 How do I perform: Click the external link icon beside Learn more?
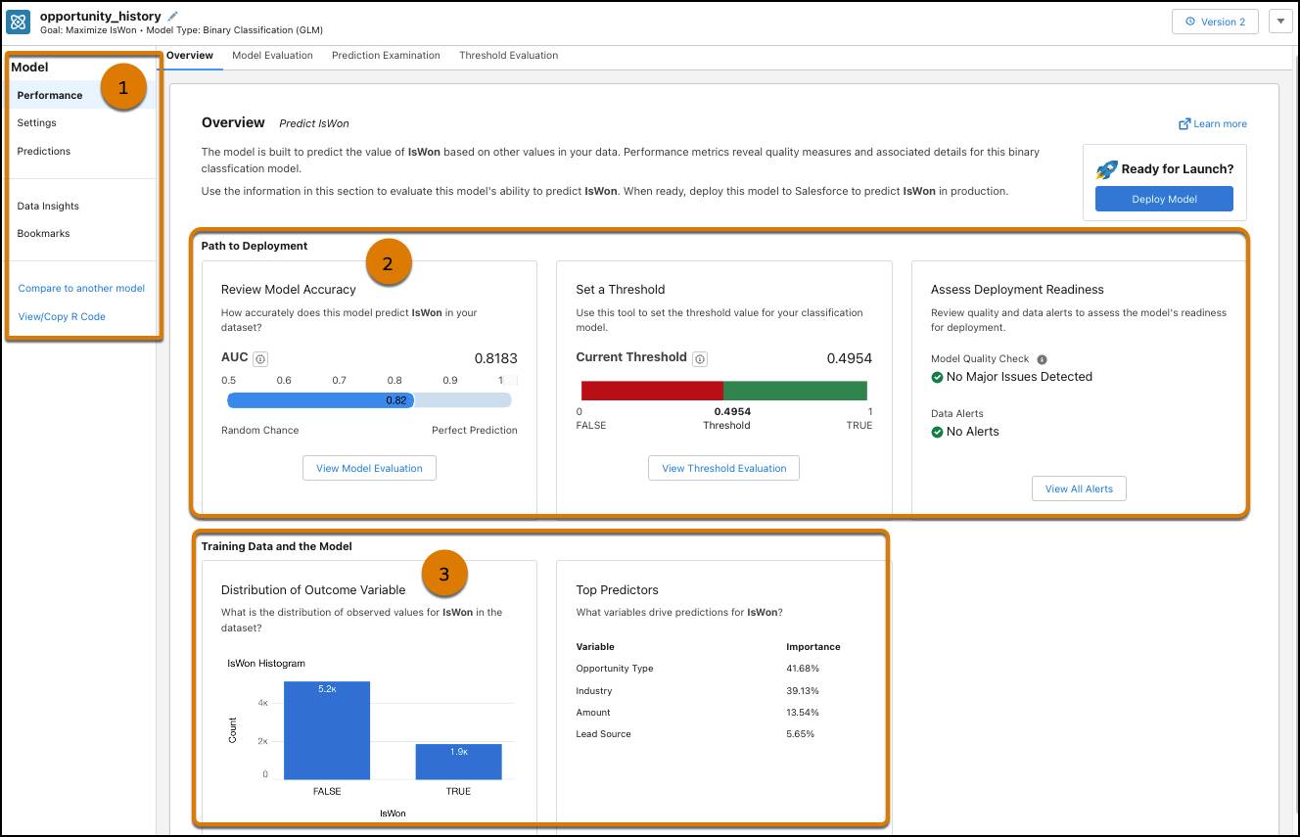[1184, 123]
